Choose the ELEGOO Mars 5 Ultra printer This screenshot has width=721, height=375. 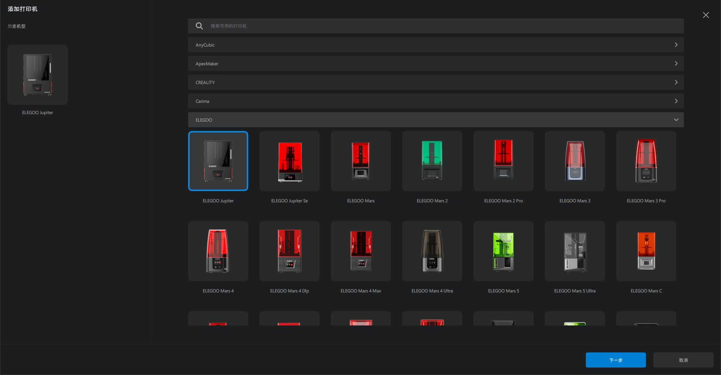(x=575, y=251)
